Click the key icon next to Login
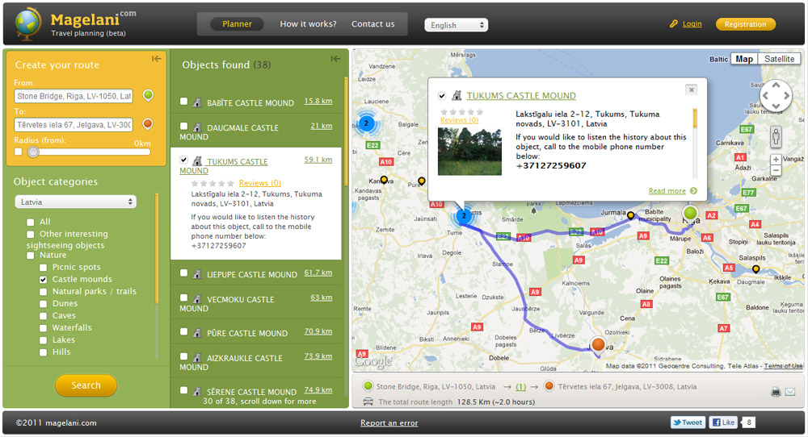Viewport: 808px width, 437px height. point(674,23)
